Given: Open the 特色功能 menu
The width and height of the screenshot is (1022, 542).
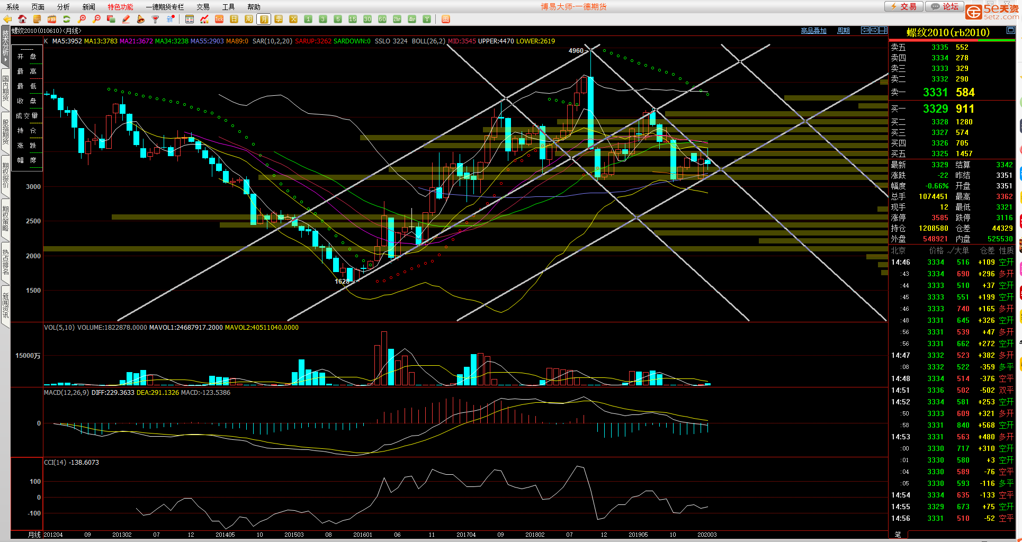Looking at the screenshot, I should pos(120,7).
